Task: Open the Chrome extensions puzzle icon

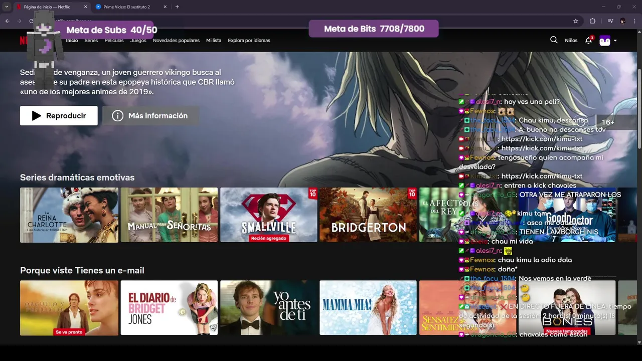Action: (592, 21)
